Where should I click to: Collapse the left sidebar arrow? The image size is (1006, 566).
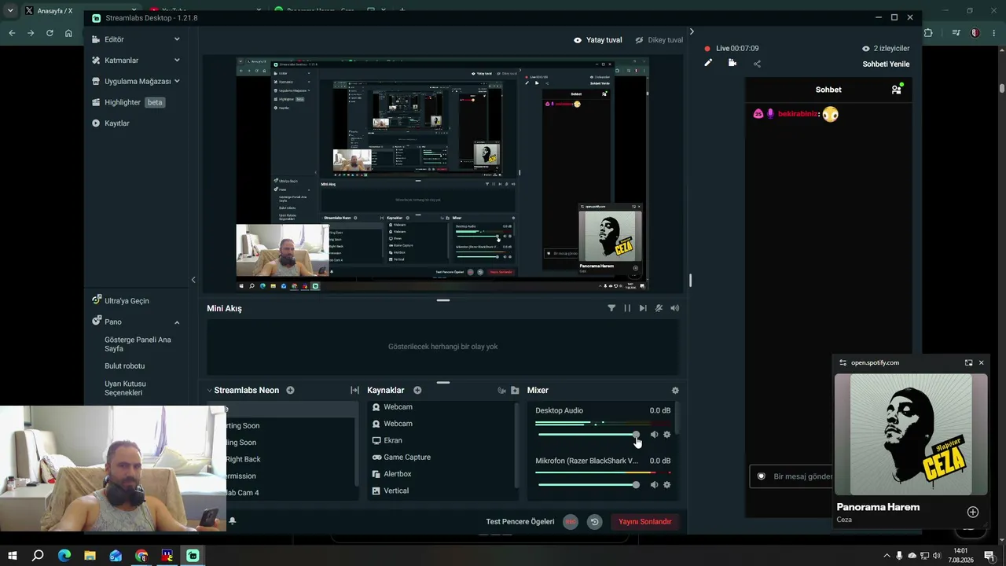[193, 280]
